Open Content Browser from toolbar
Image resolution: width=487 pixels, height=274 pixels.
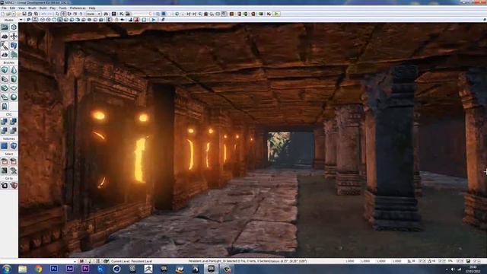click(x=113, y=14)
